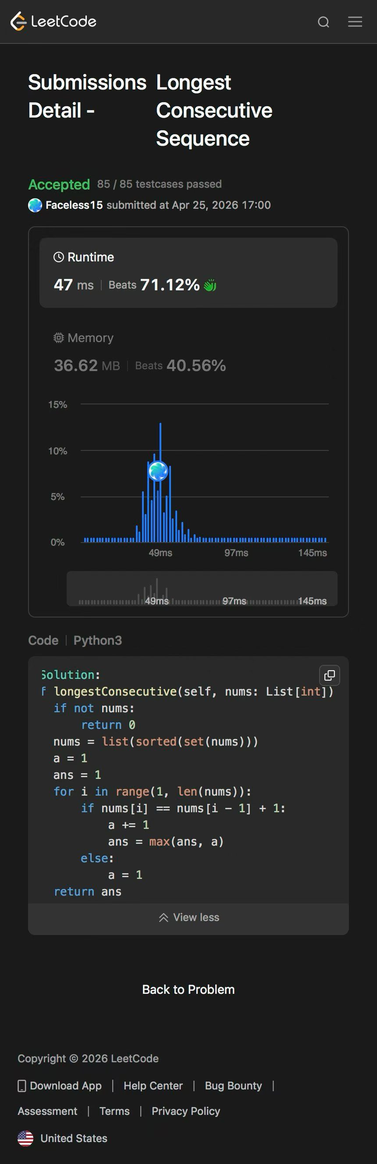Click the phone icon by Download App
The image size is (377, 1164).
pos(21,1086)
